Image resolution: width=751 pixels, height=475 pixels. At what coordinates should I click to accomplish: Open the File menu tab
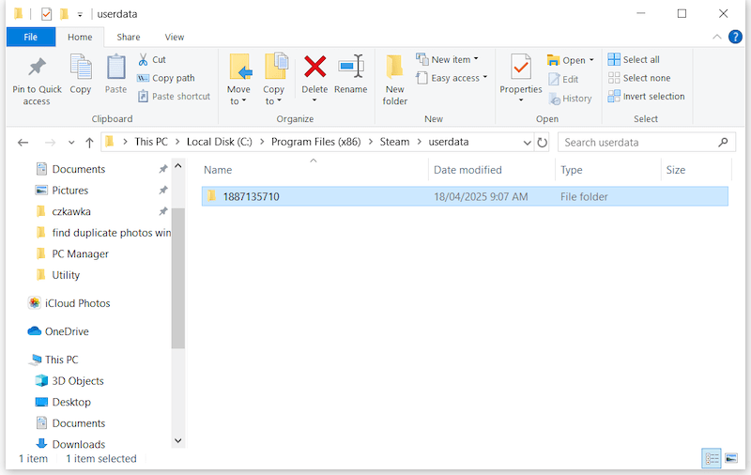pos(30,37)
